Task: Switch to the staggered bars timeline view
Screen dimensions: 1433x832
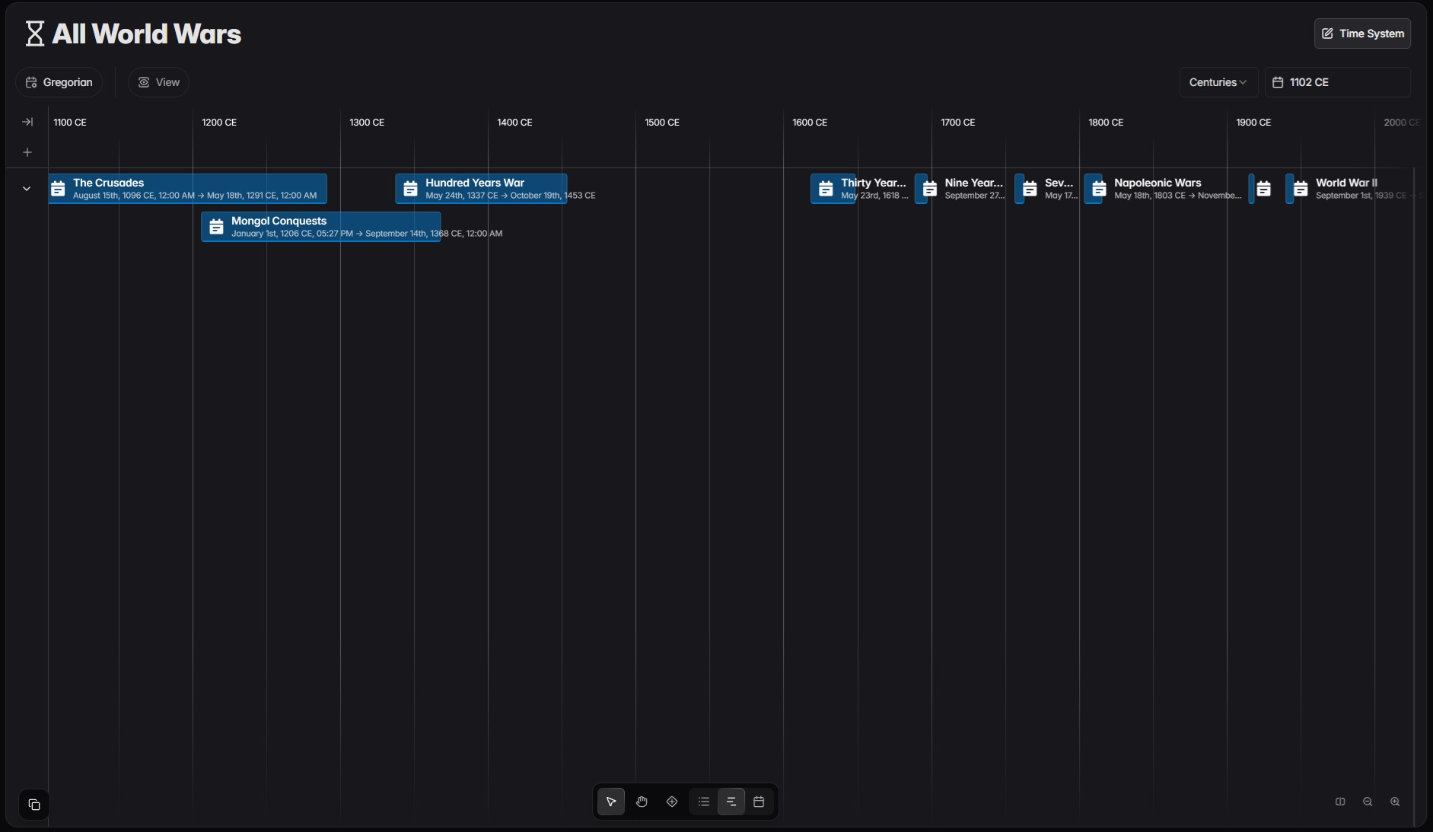Action: 731,802
